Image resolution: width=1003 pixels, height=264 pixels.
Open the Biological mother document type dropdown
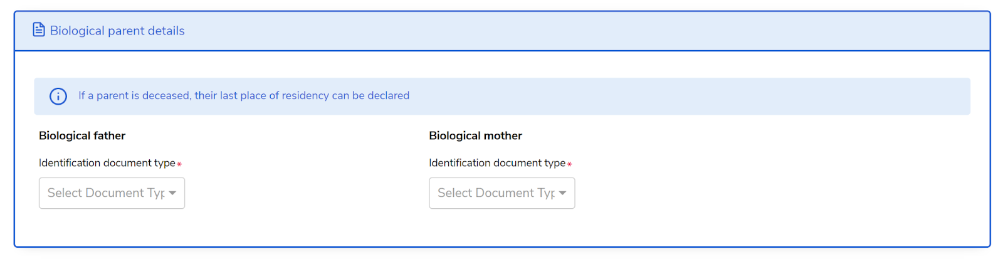tap(501, 193)
